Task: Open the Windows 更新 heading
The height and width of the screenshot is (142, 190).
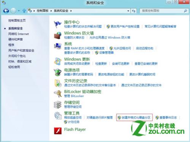Action: coord(77,59)
